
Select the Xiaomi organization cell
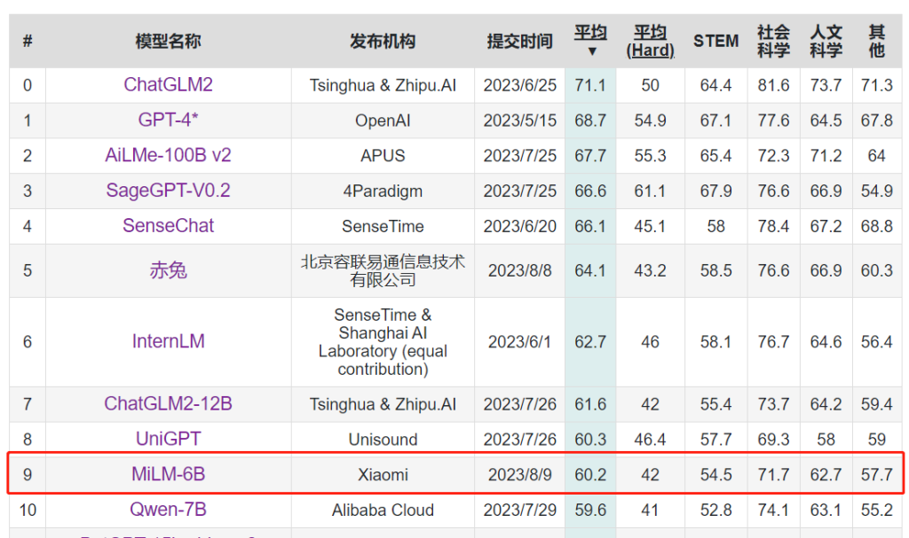pos(383,475)
